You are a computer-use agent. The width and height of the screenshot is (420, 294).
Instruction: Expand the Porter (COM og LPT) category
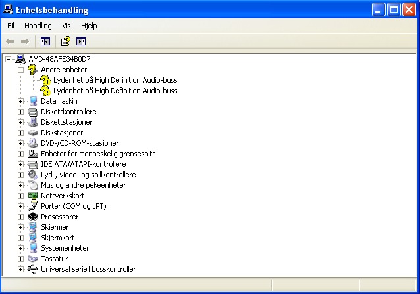point(20,206)
